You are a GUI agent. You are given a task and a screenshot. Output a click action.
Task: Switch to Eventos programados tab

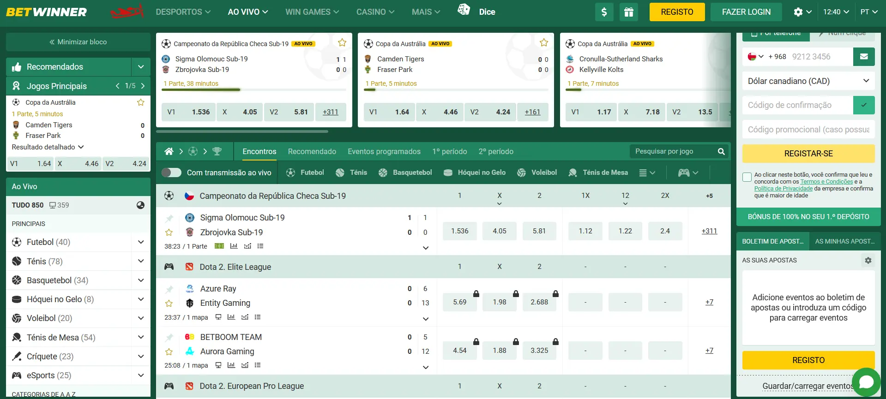384,151
